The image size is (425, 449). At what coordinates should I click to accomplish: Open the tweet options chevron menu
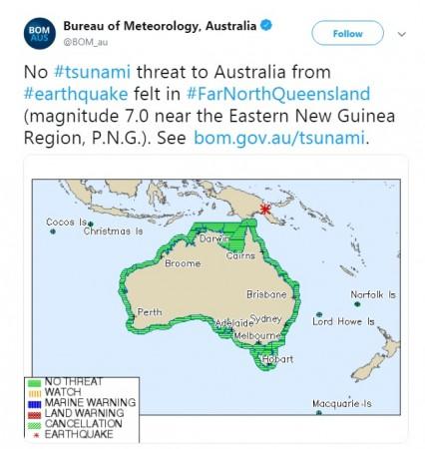(402, 34)
